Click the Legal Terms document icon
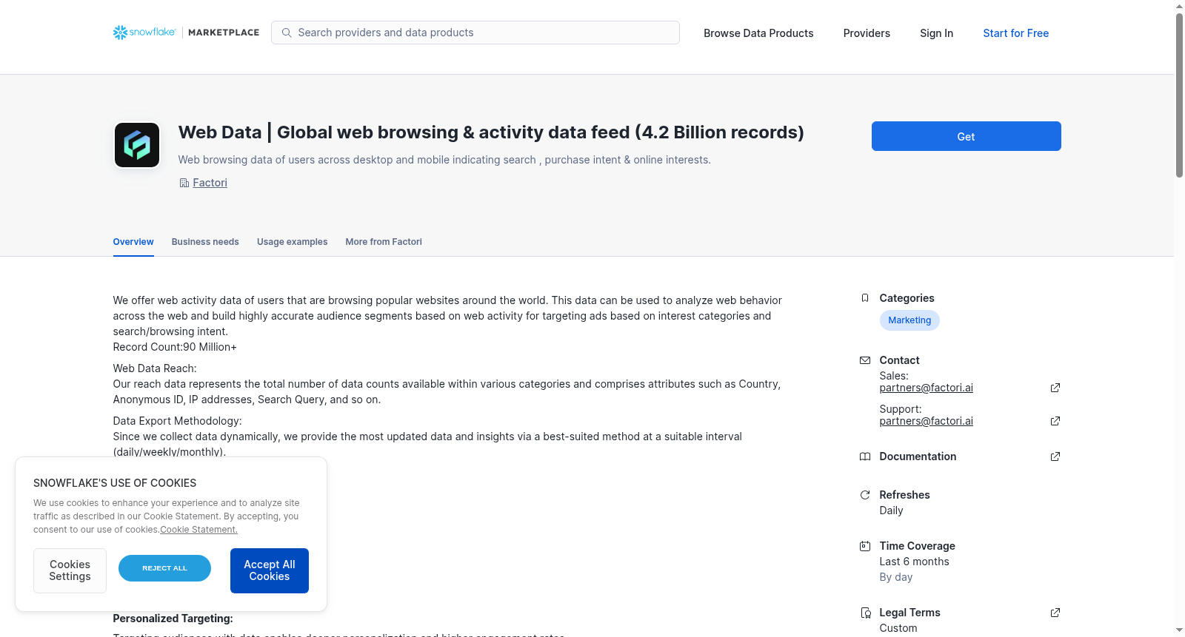This screenshot has width=1185, height=637. point(865,613)
